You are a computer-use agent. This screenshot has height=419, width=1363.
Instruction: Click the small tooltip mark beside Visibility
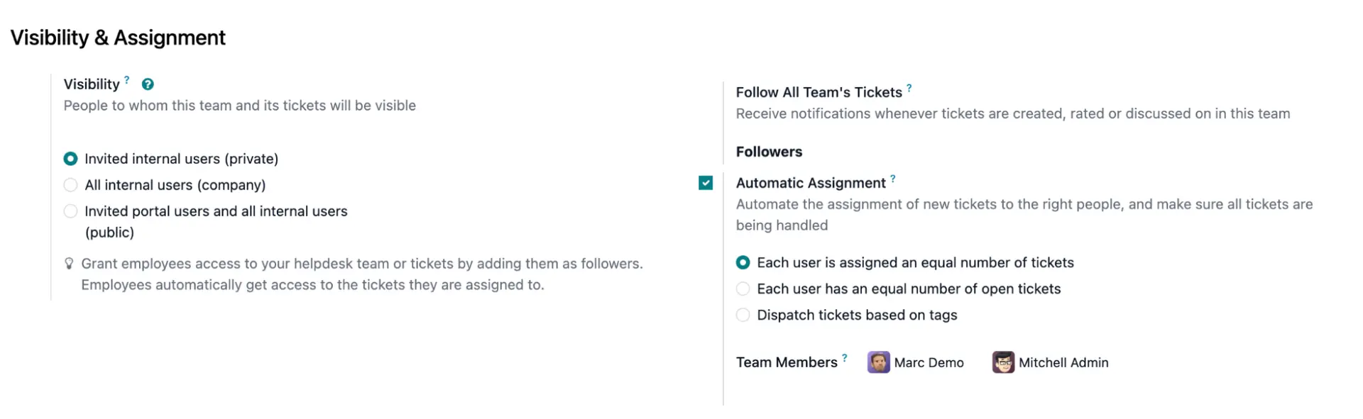tap(127, 80)
